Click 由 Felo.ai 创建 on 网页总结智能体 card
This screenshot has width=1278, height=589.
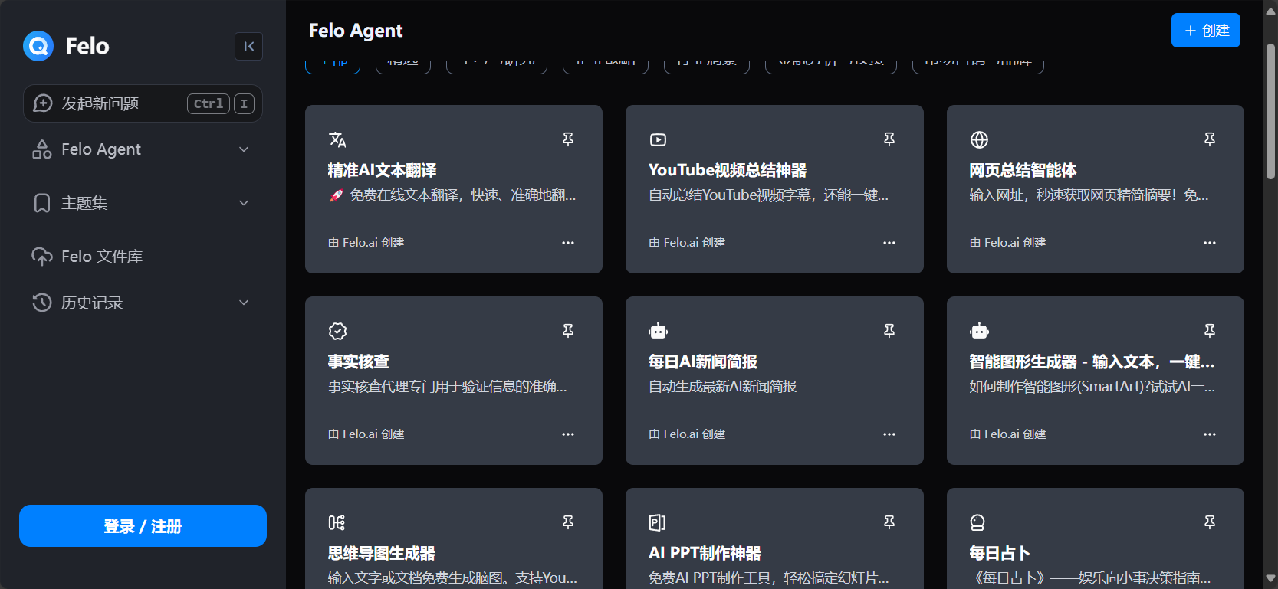1007,243
